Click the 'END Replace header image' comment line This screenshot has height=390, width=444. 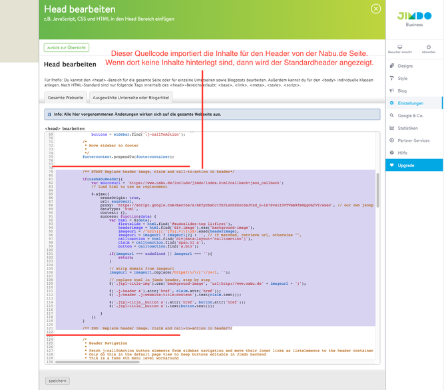click(x=157, y=328)
